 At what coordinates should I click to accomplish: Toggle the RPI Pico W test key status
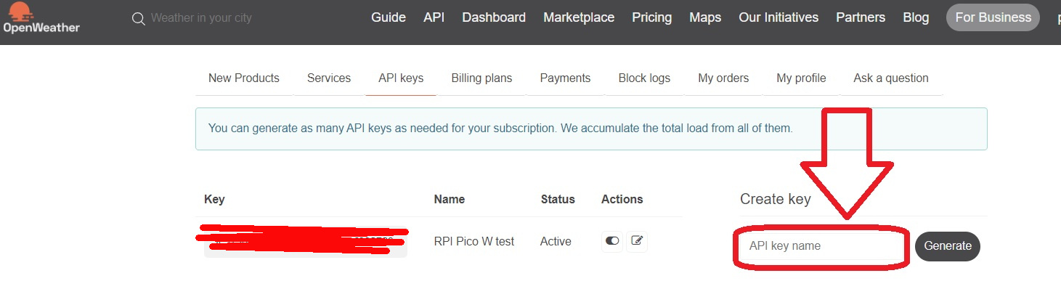click(x=612, y=241)
